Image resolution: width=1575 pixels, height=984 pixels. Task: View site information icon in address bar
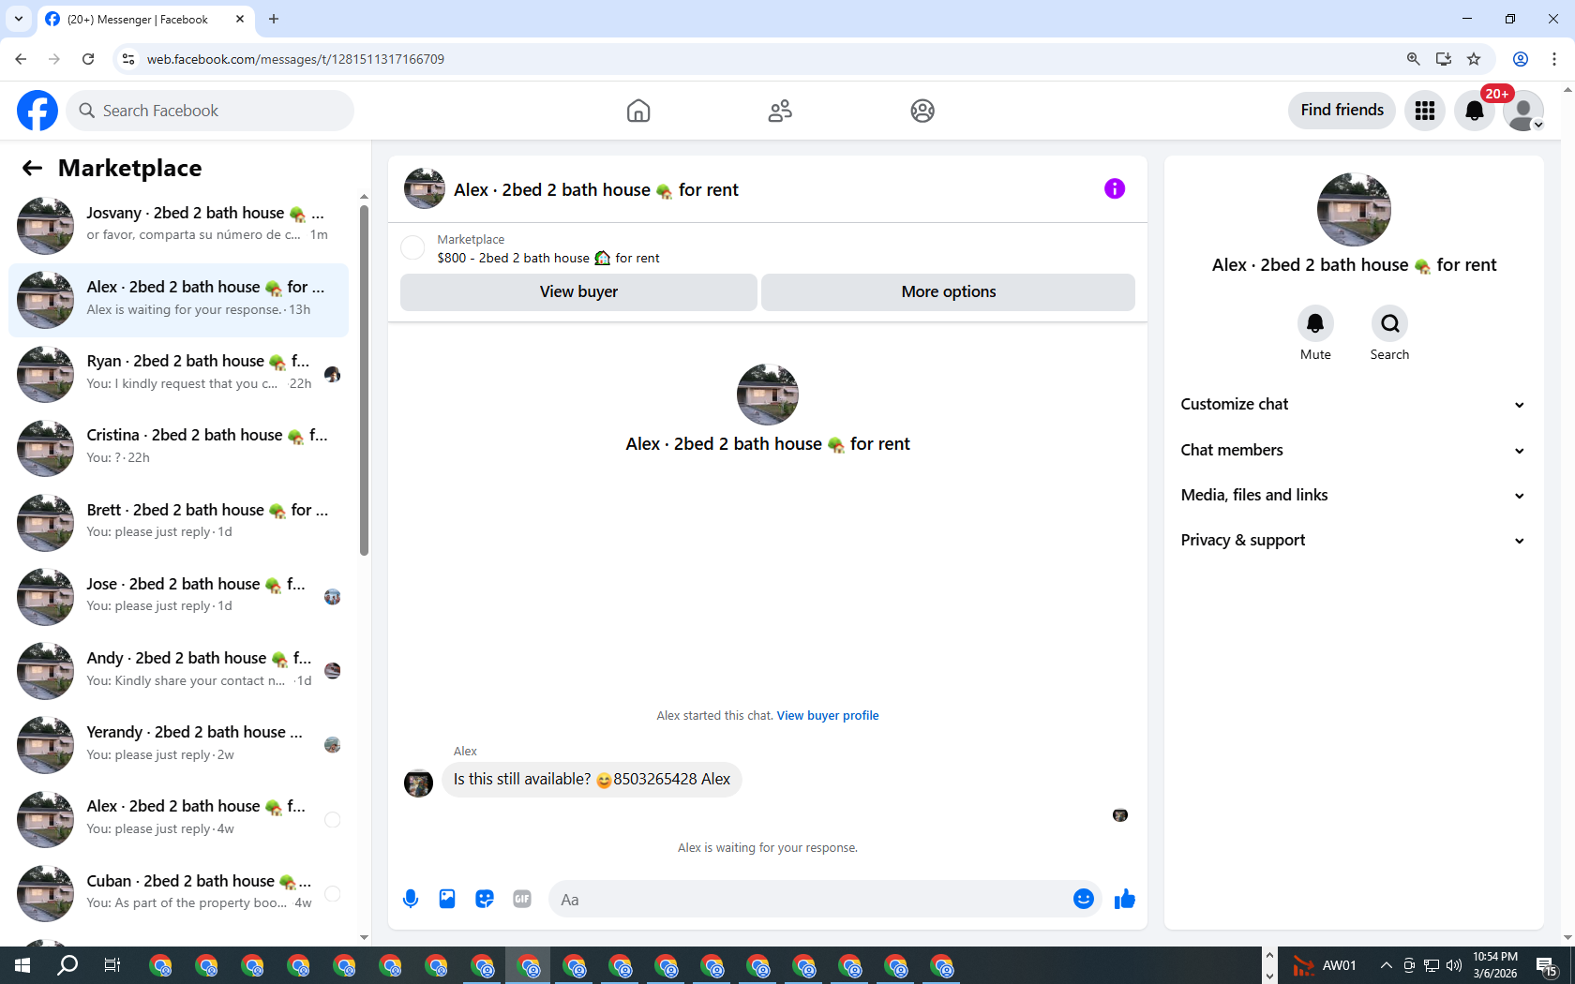tap(128, 59)
